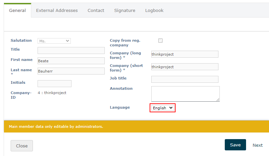Tick the Copy from reg. company checkbox
Screen dimensions: 269x156
(160, 41)
